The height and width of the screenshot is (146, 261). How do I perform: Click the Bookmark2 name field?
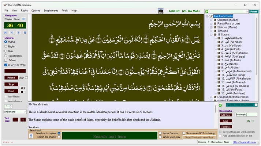point(246,115)
